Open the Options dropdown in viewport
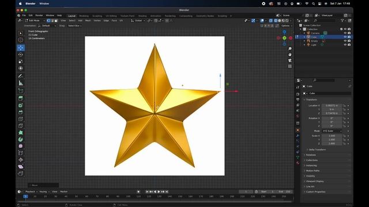The width and height of the screenshot is (369, 207). 287,26
